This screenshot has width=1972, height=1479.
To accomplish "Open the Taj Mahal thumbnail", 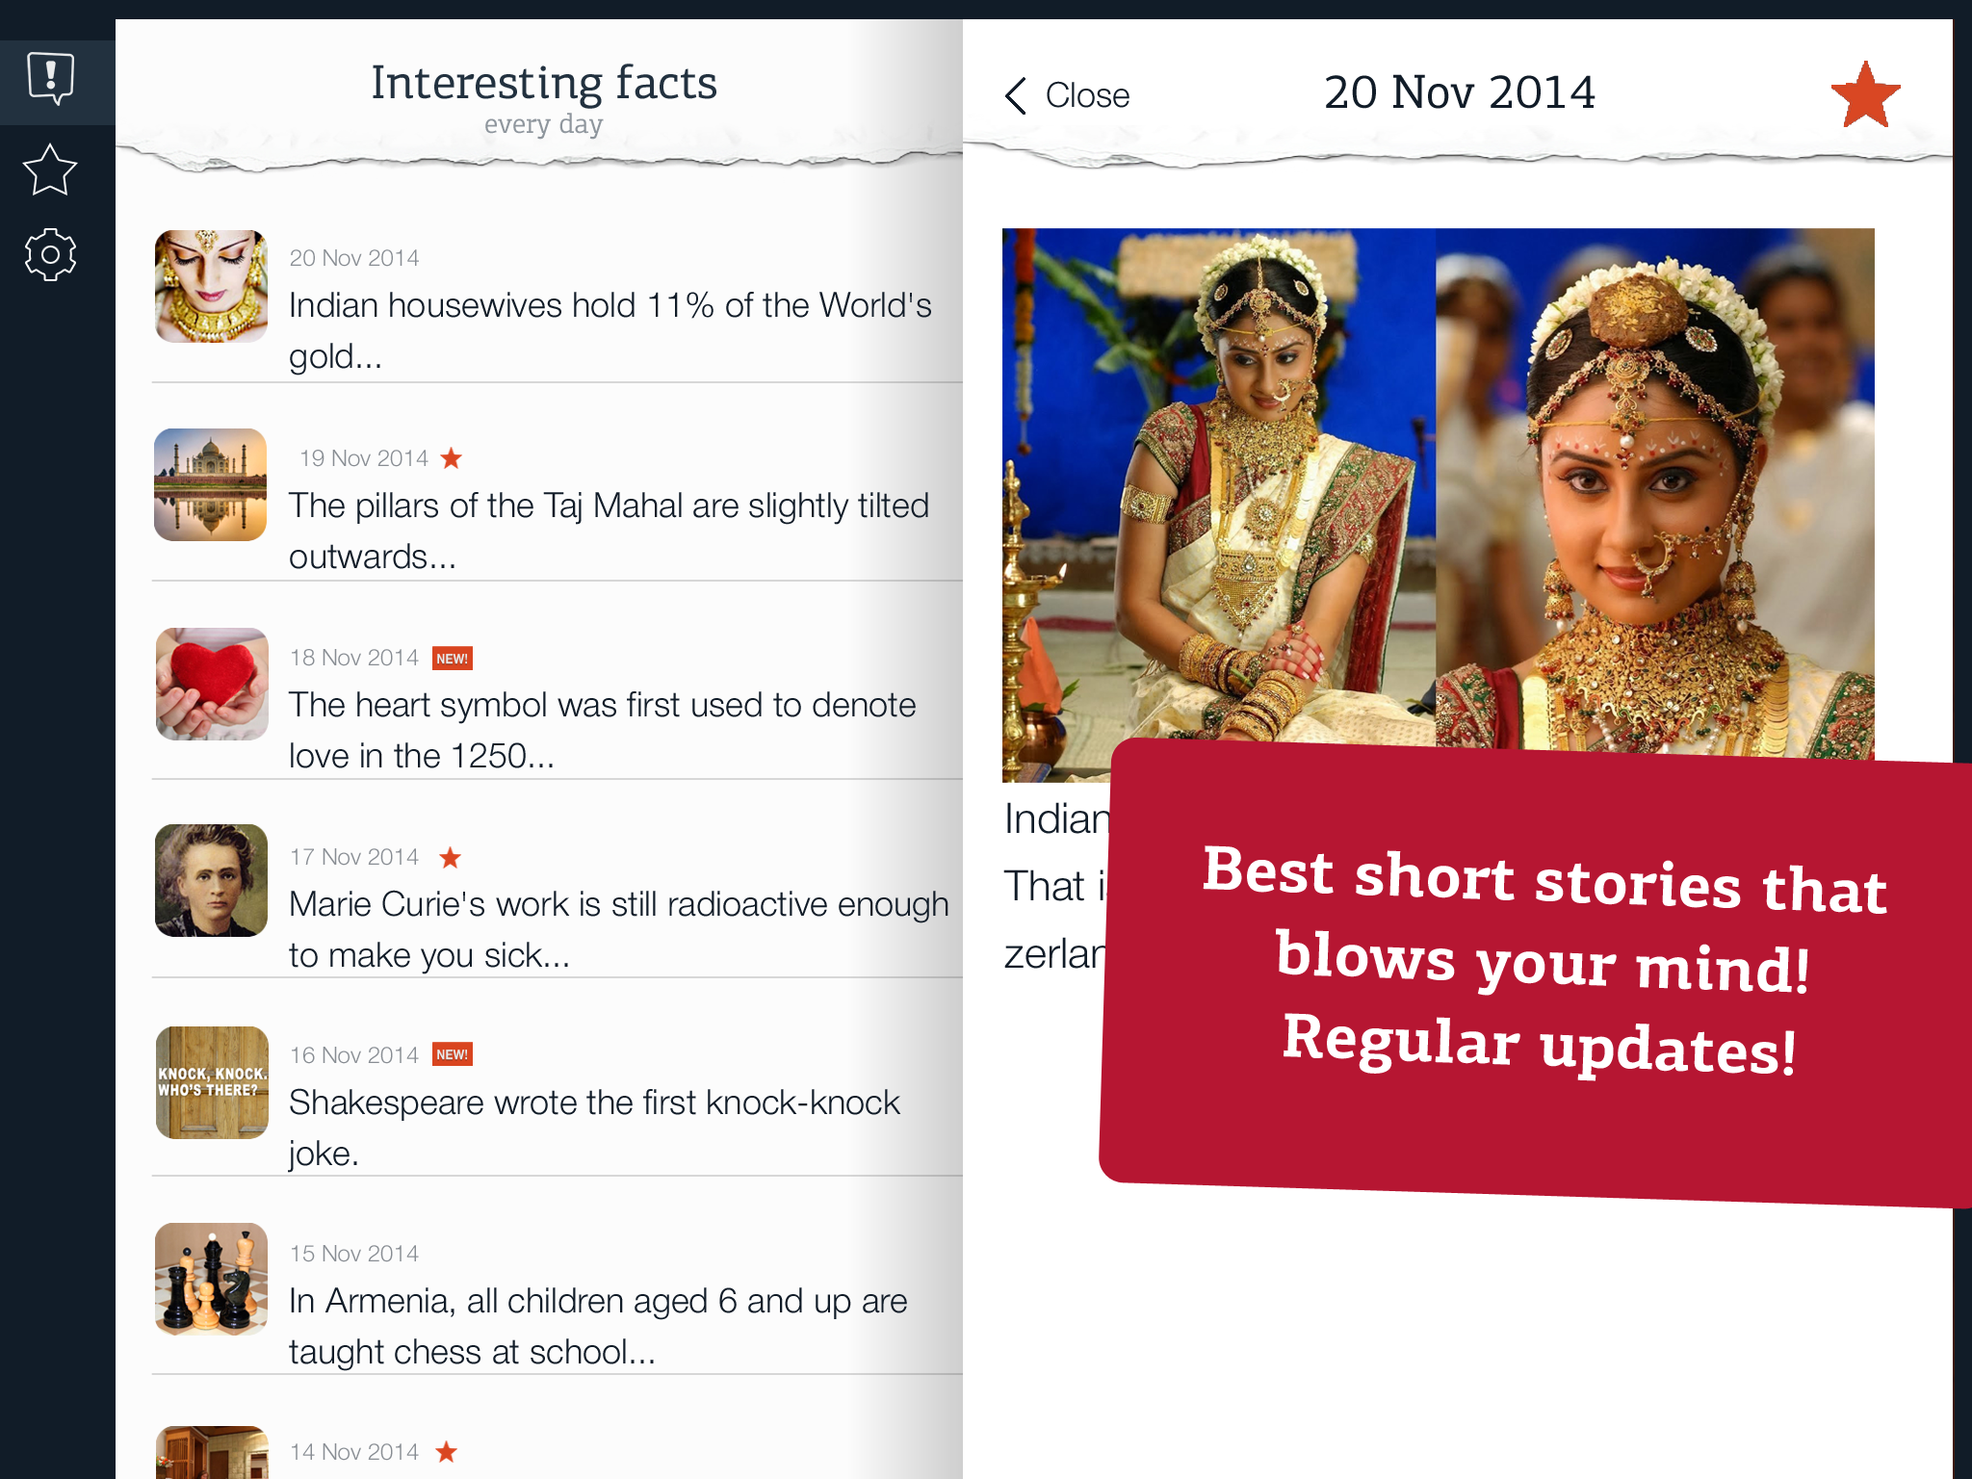I will [x=211, y=484].
